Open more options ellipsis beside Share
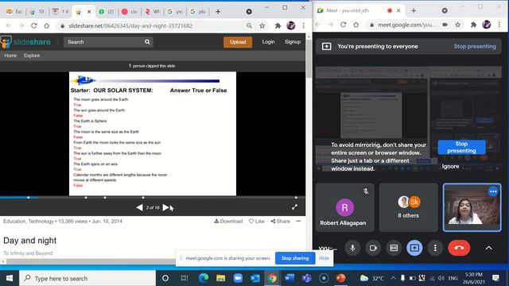 click(x=298, y=221)
